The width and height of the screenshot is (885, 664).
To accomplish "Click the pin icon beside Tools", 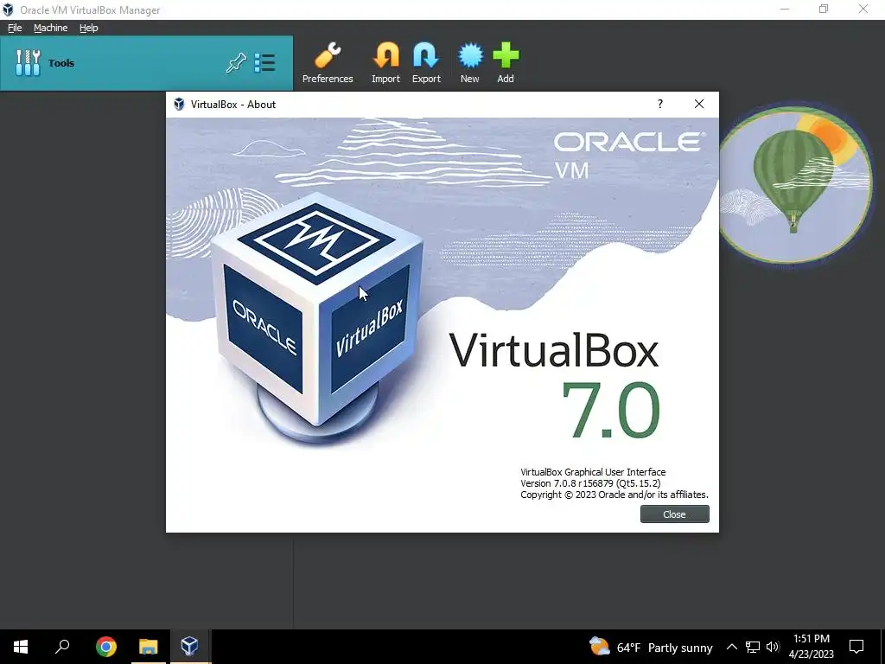I will coord(236,62).
